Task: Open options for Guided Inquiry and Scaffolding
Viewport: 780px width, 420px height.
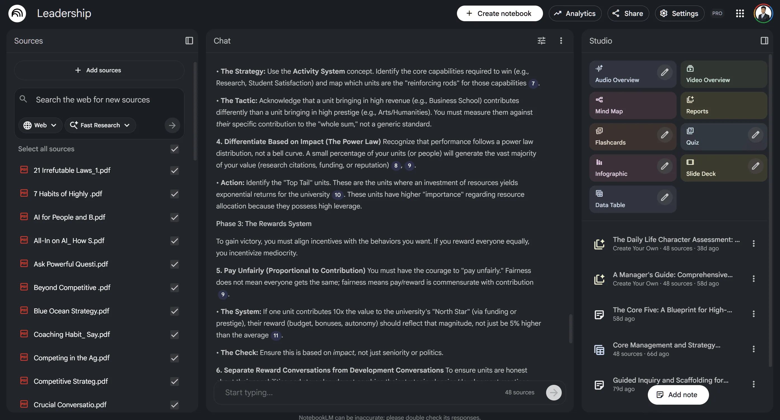Action: coord(754,384)
